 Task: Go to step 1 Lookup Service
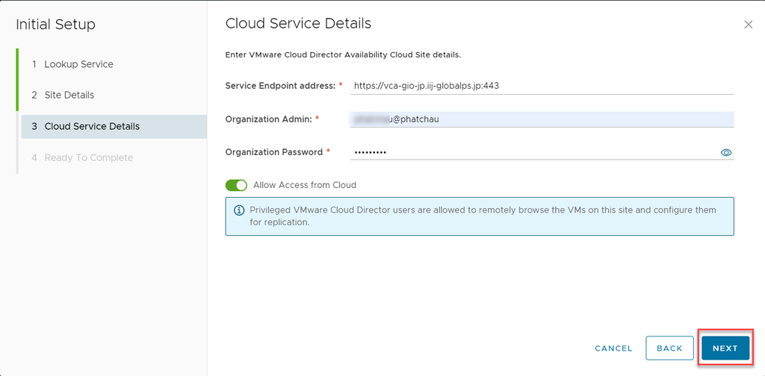point(78,64)
